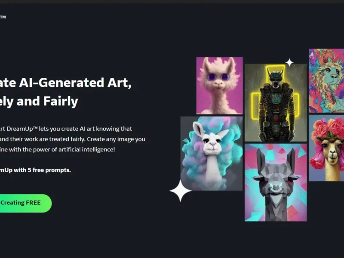Open the cloud-haired white llama image

pos(212,154)
